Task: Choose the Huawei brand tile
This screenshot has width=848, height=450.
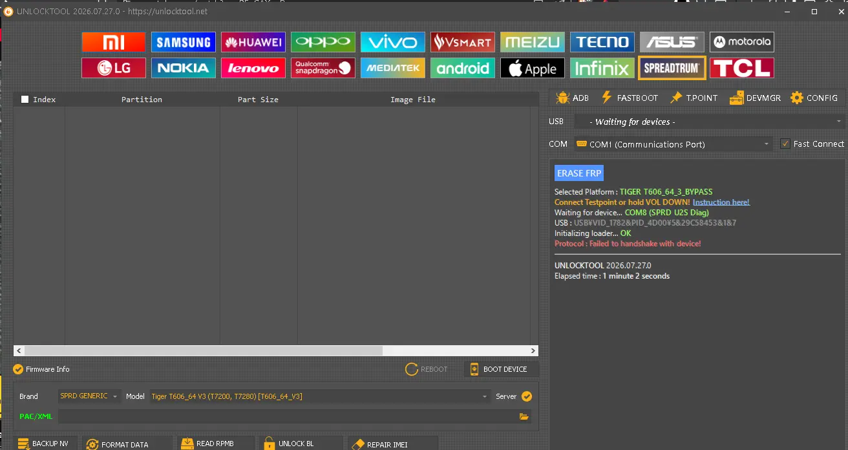Action: [x=253, y=42]
